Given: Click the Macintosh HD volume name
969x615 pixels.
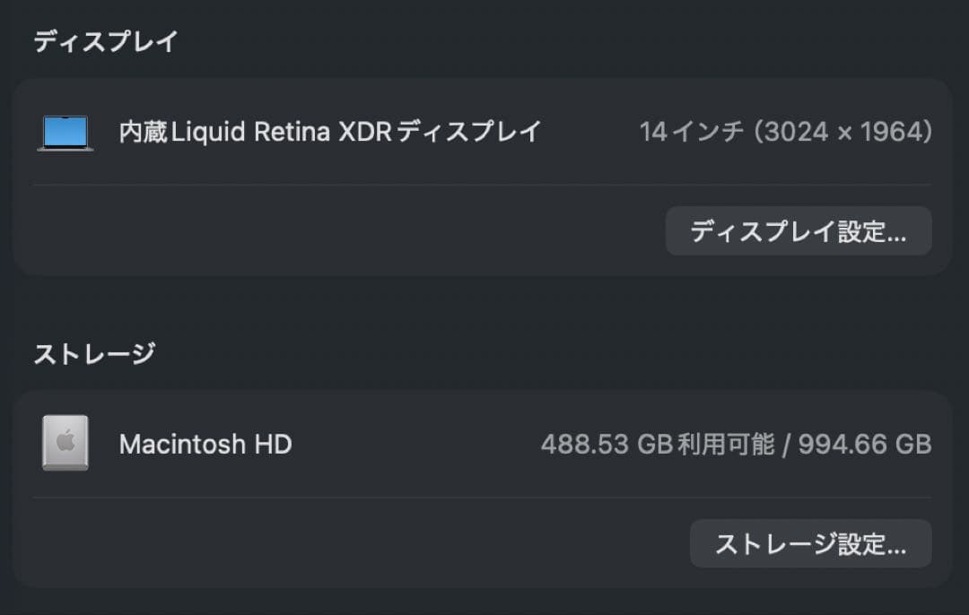Looking at the screenshot, I should pyautogui.click(x=205, y=443).
